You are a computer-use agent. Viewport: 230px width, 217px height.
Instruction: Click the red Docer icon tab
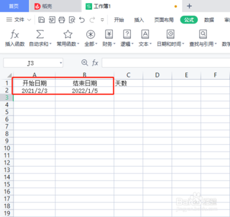pos(37,6)
